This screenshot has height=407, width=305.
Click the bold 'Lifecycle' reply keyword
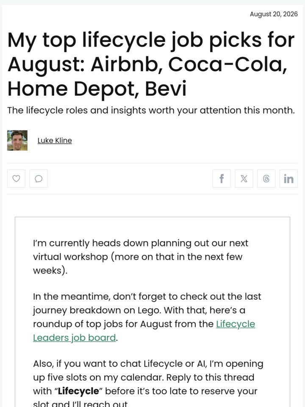79,391
